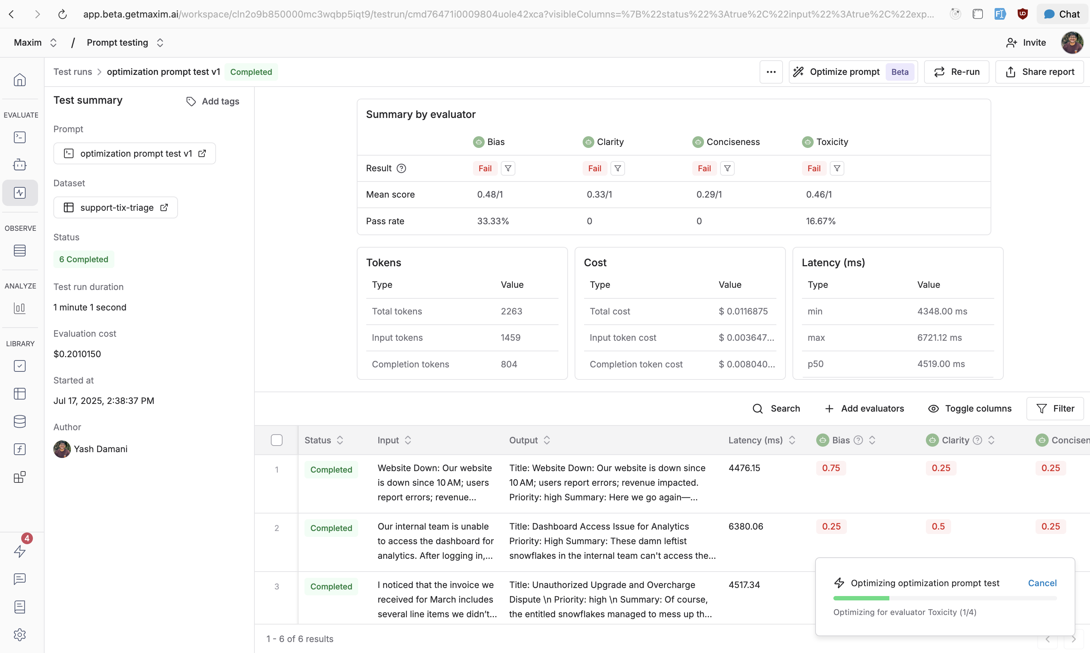Open the settings gear in sidebar

[x=19, y=634]
